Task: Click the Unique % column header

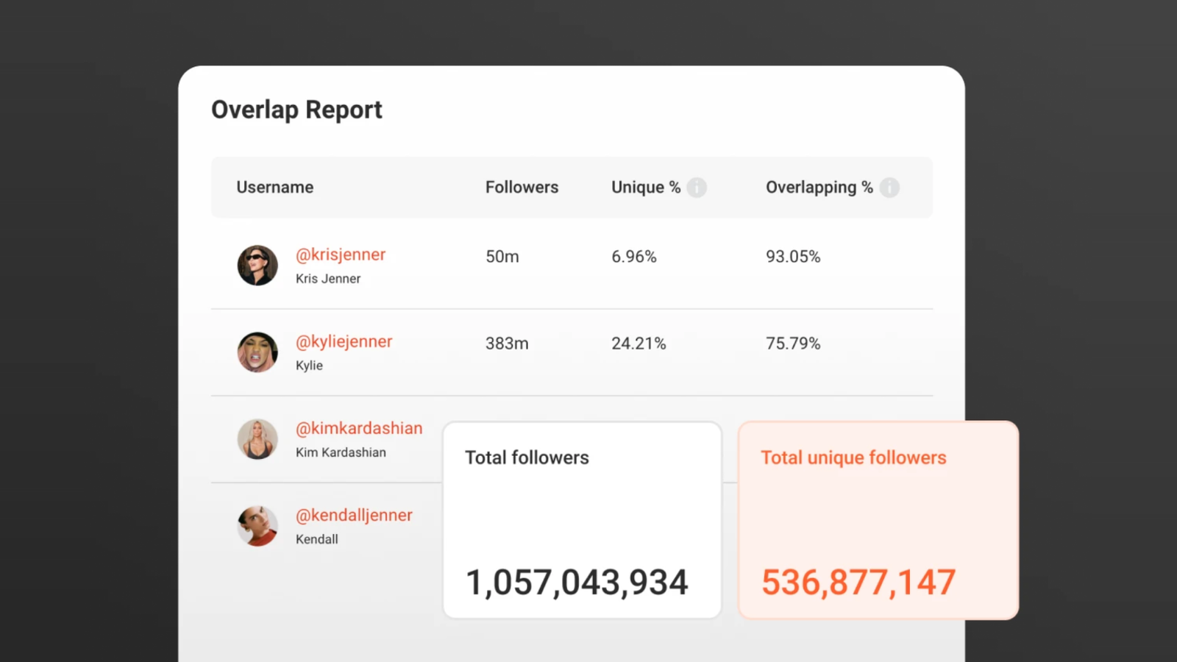Action: coord(646,188)
